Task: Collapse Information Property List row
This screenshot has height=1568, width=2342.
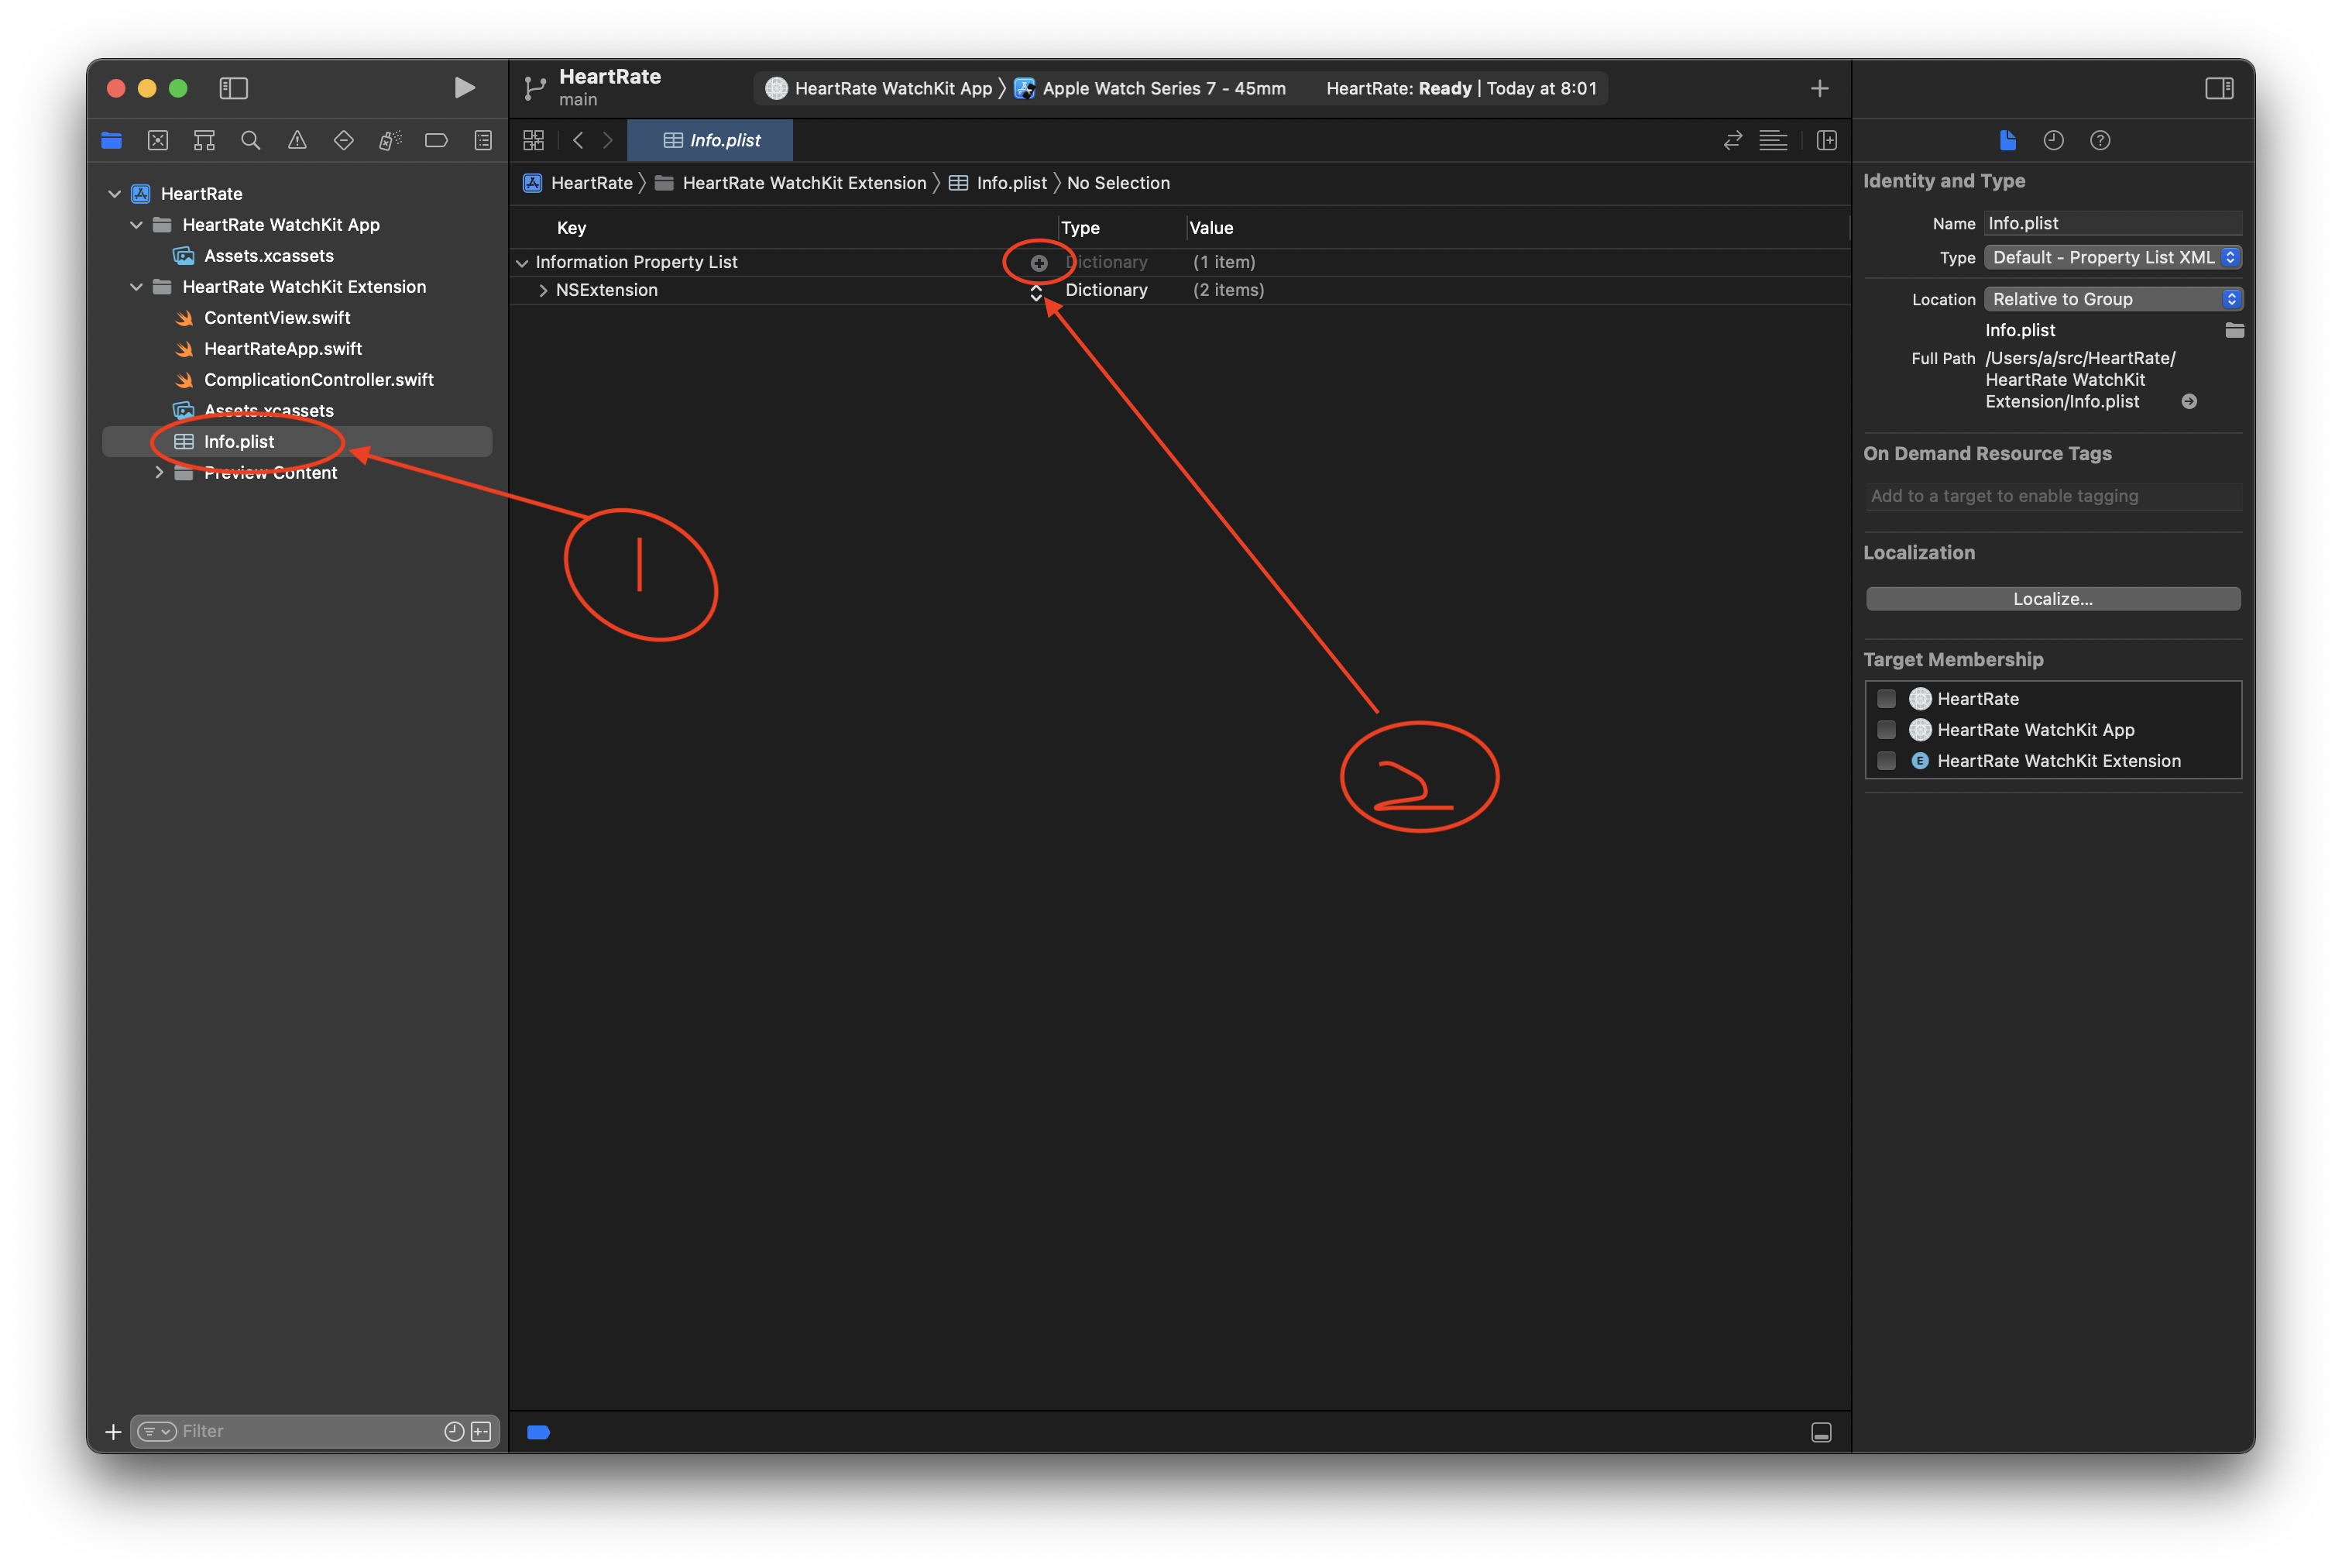Action: click(522, 263)
